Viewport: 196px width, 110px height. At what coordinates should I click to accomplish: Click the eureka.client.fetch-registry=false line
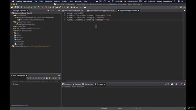tap(85, 18)
